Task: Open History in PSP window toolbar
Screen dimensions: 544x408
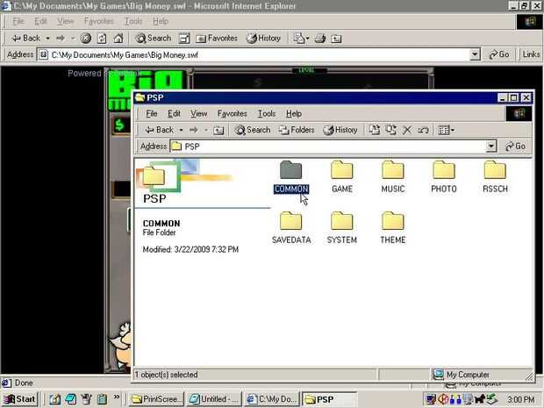Action: (x=340, y=130)
